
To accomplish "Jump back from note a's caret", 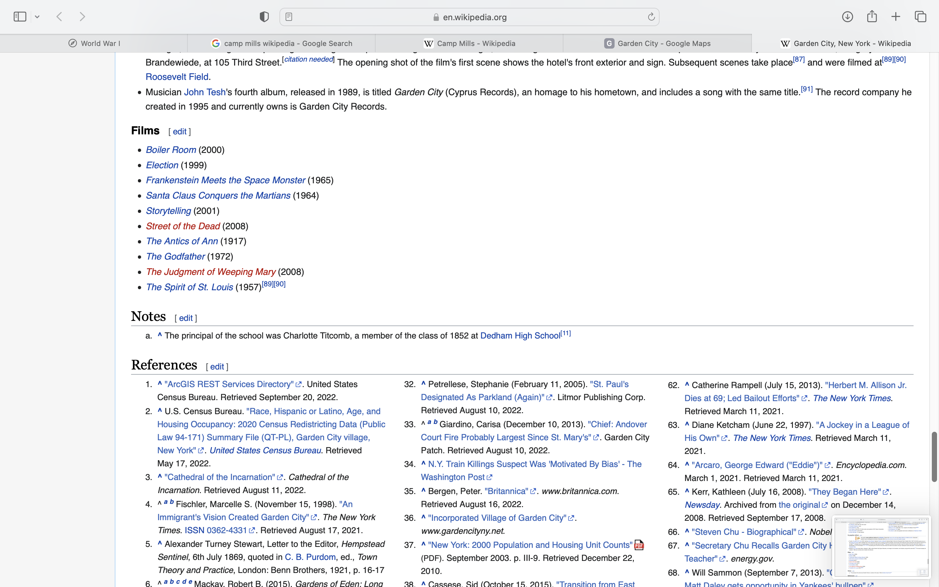I will coord(159,335).
